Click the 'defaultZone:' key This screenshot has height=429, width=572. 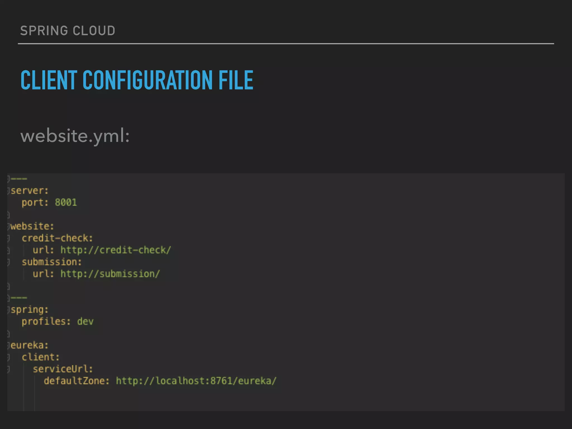click(77, 381)
